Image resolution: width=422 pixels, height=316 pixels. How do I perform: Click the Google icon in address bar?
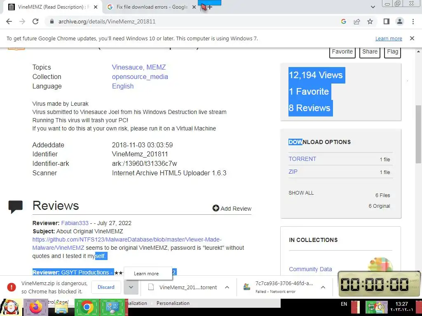pyautogui.click(x=343, y=21)
